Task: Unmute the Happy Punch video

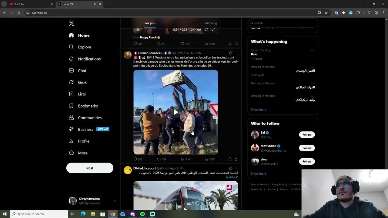Action: [x=192, y=30]
